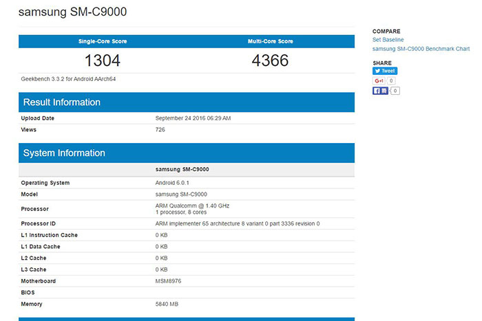
Task: Click the single-core score value 1304
Action: tap(103, 60)
